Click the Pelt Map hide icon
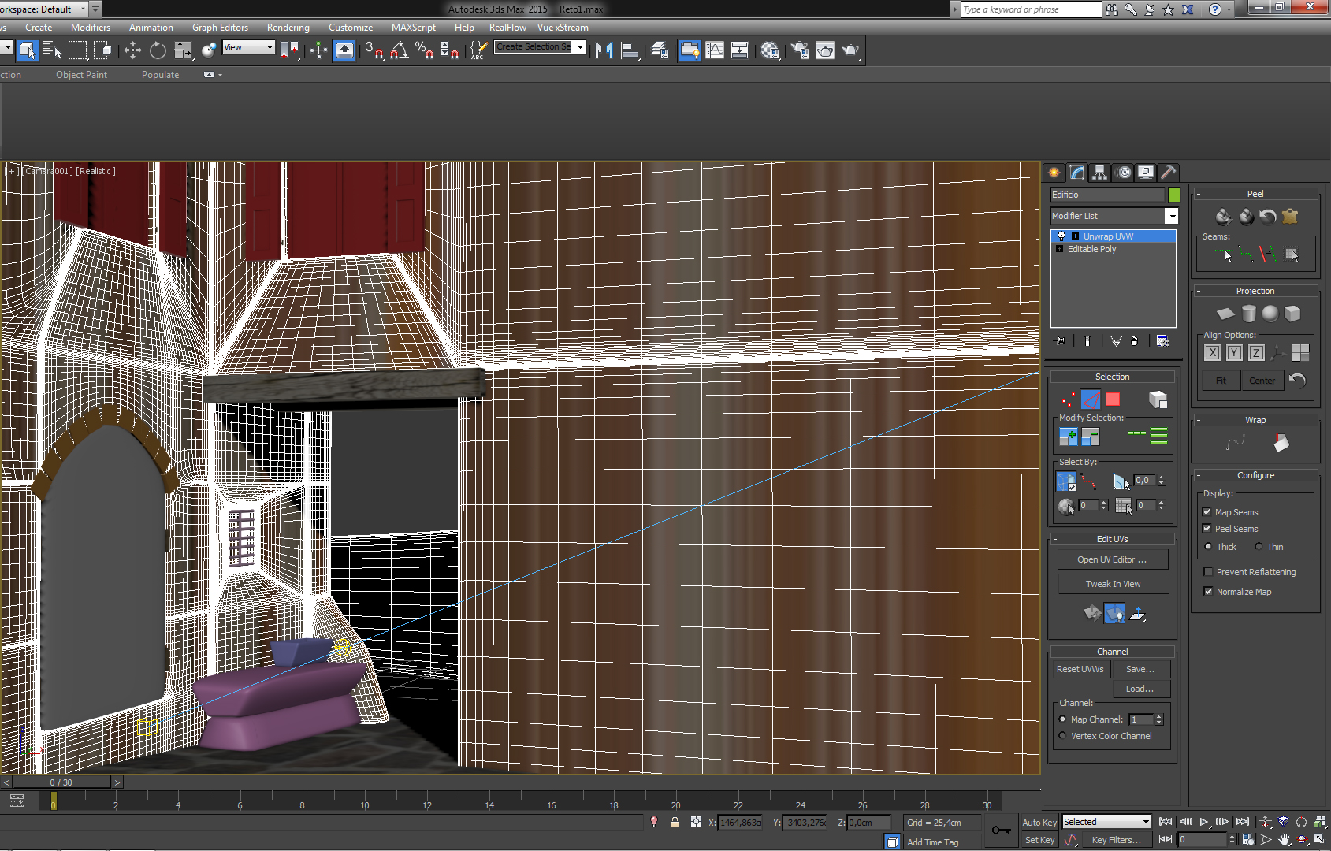This screenshot has width=1331, height=851. pyautogui.click(x=1290, y=216)
